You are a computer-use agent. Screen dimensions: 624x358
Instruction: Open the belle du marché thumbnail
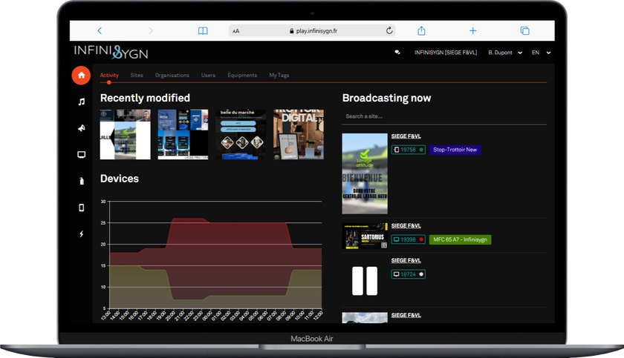pos(241,135)
